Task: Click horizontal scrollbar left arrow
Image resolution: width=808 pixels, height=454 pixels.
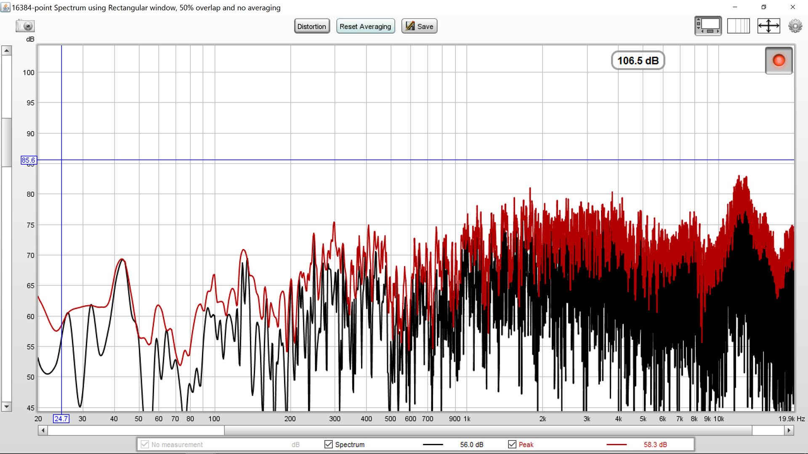Action: [x=43, y=430]
